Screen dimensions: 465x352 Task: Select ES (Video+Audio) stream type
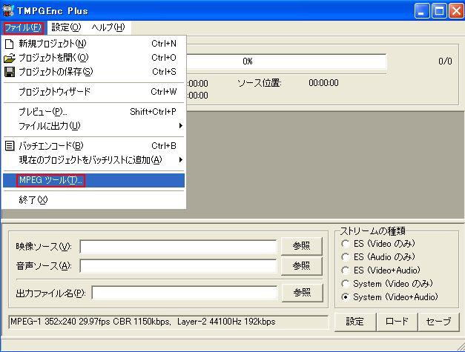click(345, 270)
